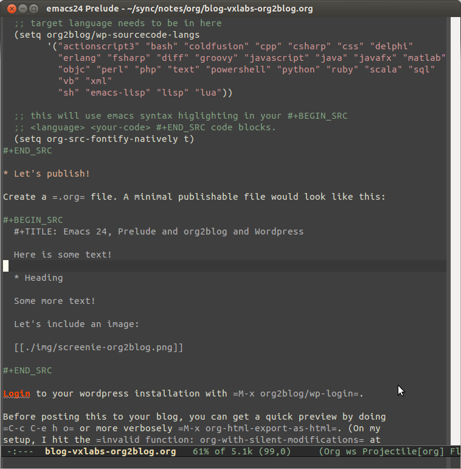
Task: Click the "Here is some text!" line
Action: [x=63, y=255]
